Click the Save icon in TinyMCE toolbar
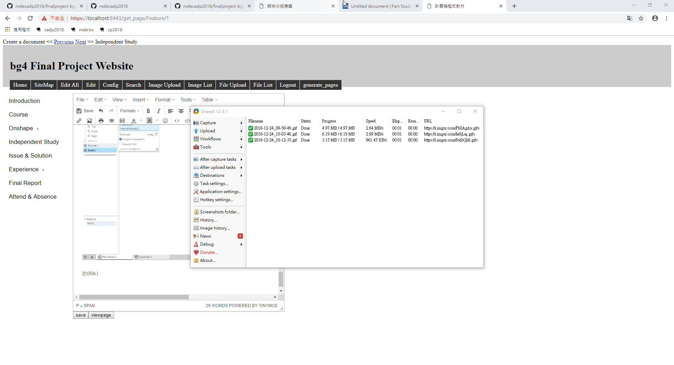Viewport: 674px width, 365px height. tap(85, 111)
